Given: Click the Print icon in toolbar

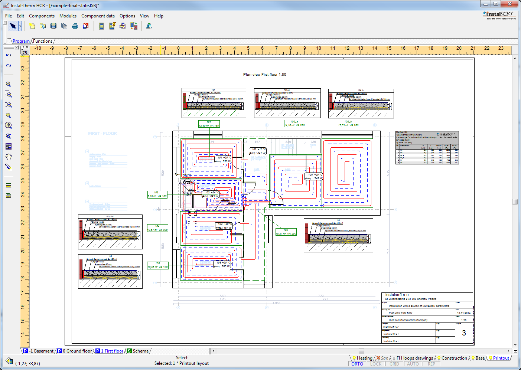Looking at the screenshot, I should [x=75, y=26].
